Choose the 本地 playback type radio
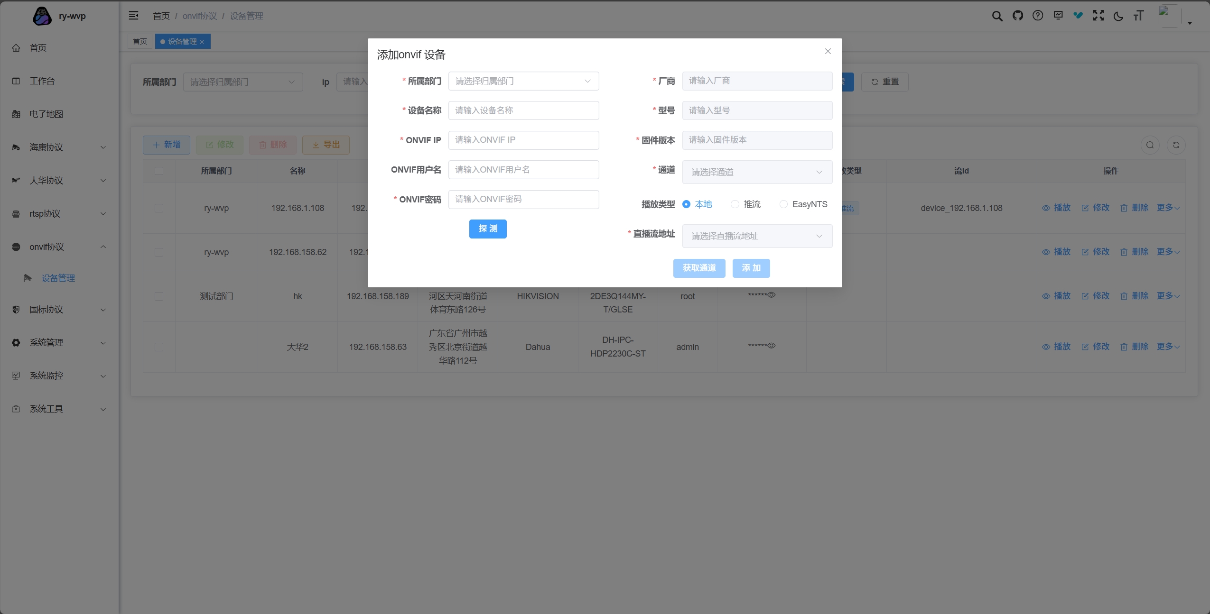The image size is (1210, 614). 686,204
